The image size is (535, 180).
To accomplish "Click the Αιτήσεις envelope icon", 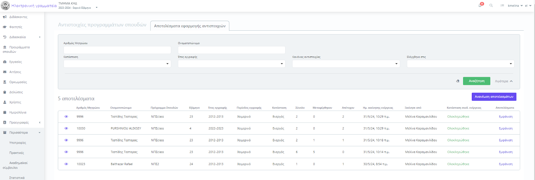I will click(5, 72).
